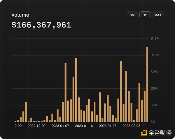This screenshot has width=175, height=139.
Task: Click the $12M y-axis label
Action: tap(155, 55)
